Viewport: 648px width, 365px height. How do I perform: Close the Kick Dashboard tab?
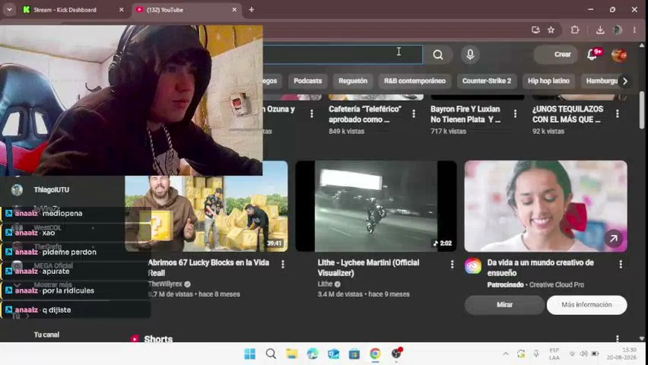[x=121, y=10]
